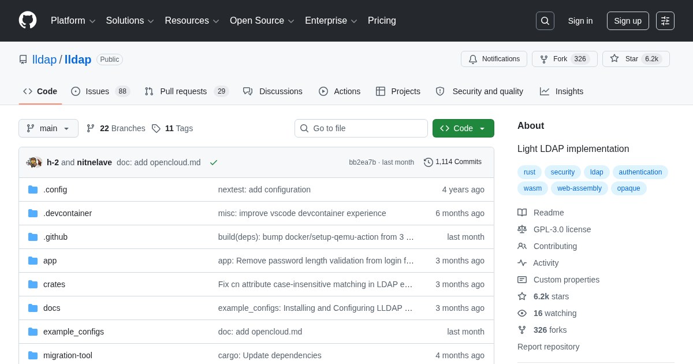Click the note icon beside Custom properties
Image resolution: width=693 pixels, height=364 pixels.
(x=522, y=280)
